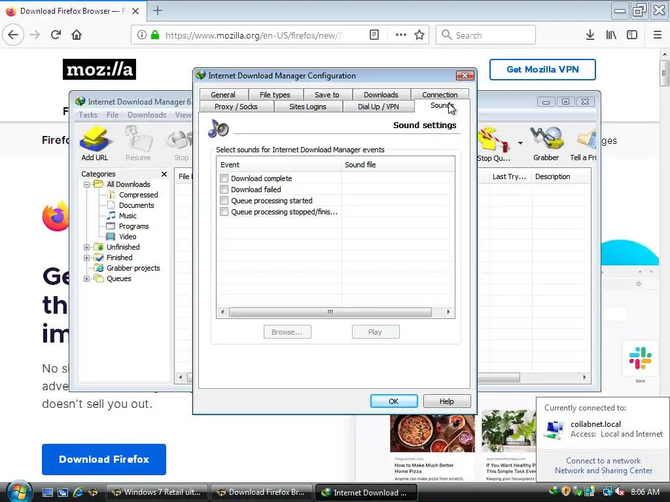Open the Tasks menu in IDM
The width and height of the screenshot is (670, 502).
(x=88, y=115)
